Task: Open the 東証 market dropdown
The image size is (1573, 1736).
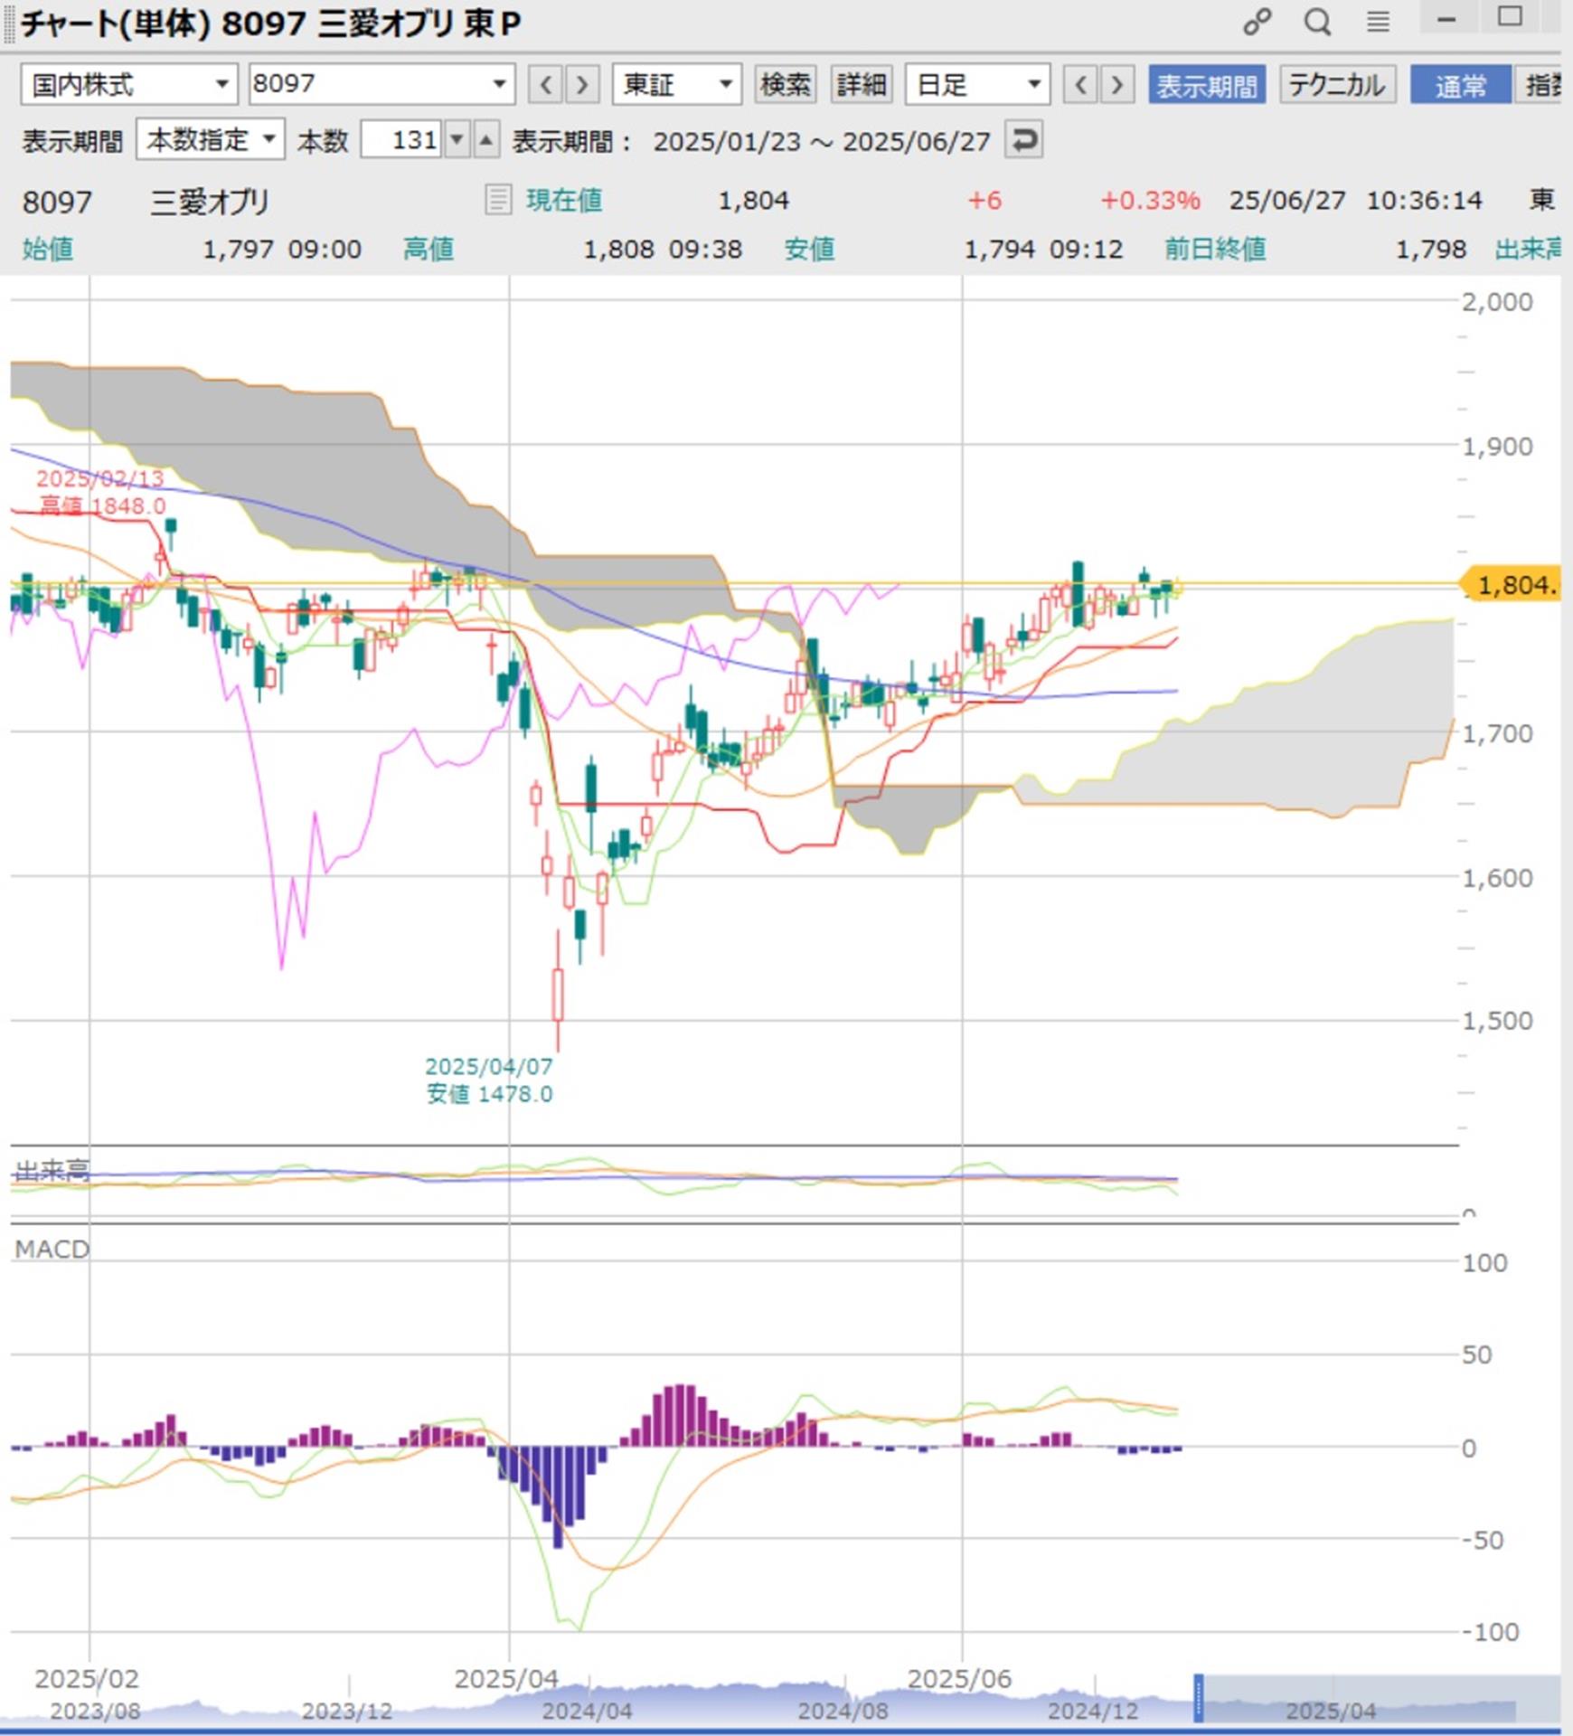Action: click(676, 85)
